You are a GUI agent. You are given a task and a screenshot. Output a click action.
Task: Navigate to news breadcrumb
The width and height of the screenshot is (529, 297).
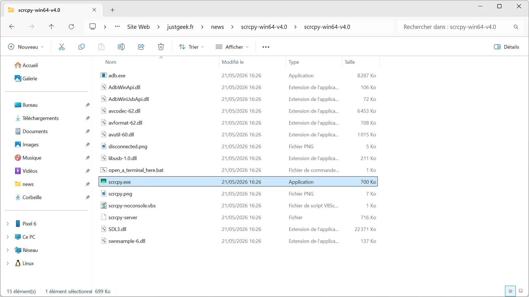[217, 27]
